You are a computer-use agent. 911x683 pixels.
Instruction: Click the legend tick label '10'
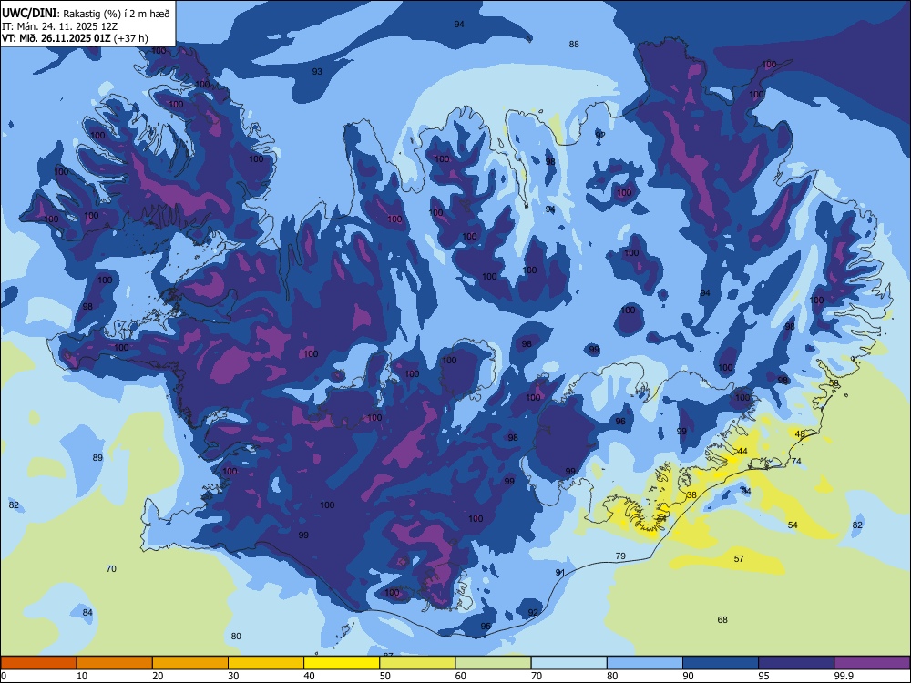[82, 676]
